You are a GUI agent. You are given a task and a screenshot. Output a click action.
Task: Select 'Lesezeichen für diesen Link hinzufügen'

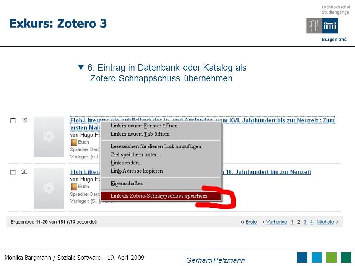(x=161, y=146)
